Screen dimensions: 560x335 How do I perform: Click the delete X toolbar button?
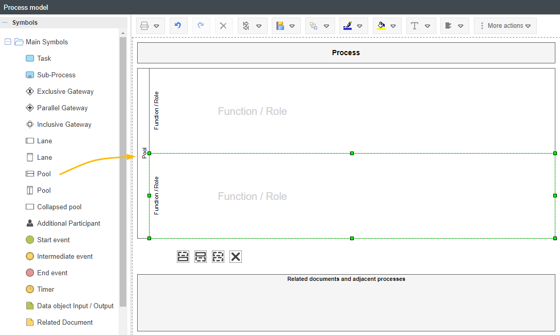pyautogui.click(x=223, y=26)
